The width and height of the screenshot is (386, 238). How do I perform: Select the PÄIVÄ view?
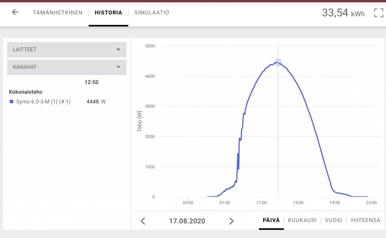[x=271, y=220]
